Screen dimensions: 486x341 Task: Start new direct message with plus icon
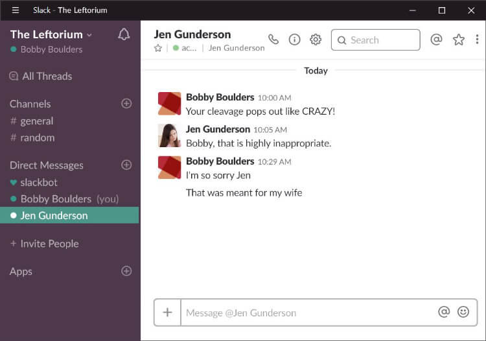[x=126, y=165]
